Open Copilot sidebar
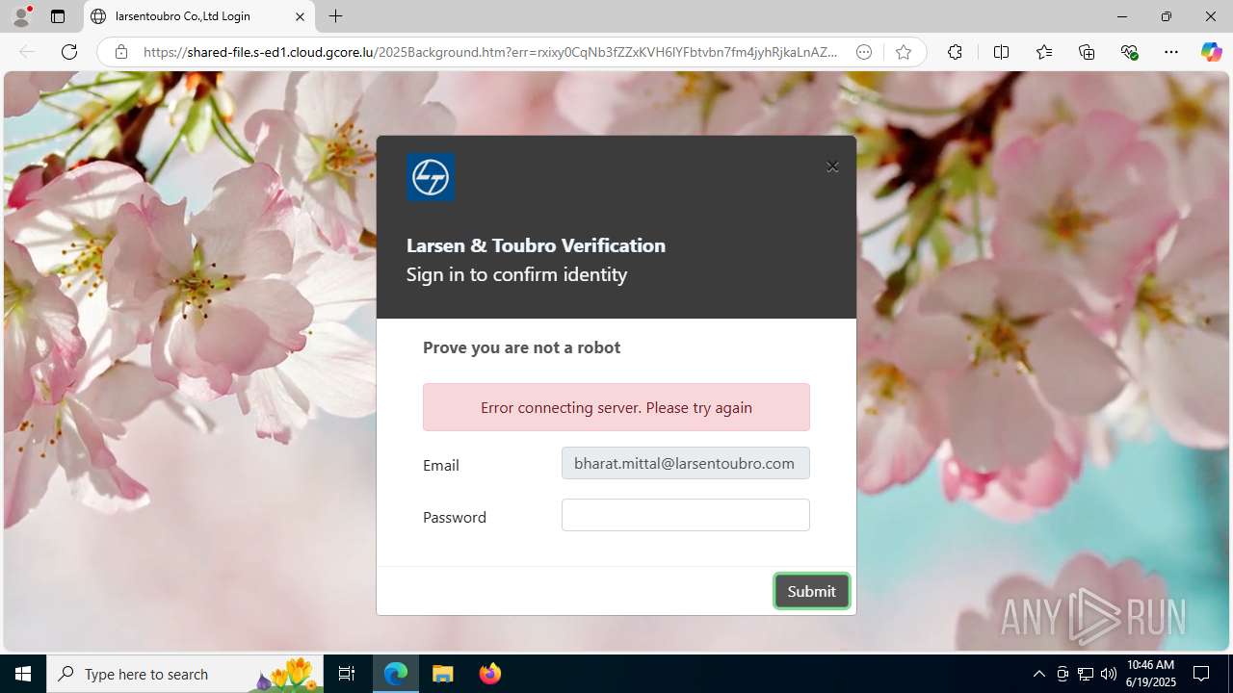The height and width of the screenshot is (693, 1233). (1211, 52)
